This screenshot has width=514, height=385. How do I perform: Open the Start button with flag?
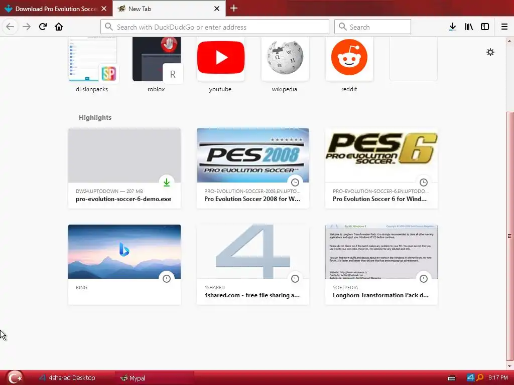[15, 378]
